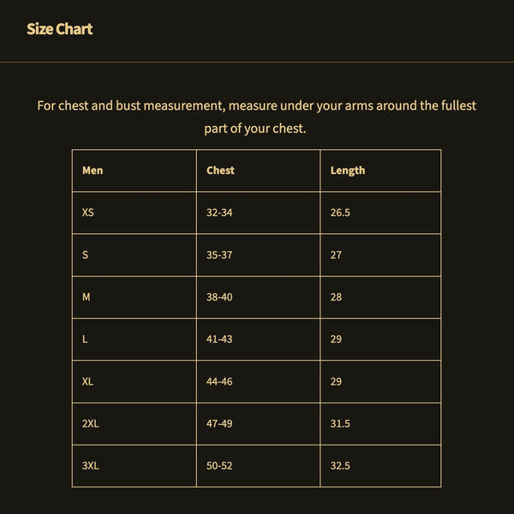Click the 35-37 chest measurement
The width and height of the screenshot is (514, 514).
(x=219, y=254)
